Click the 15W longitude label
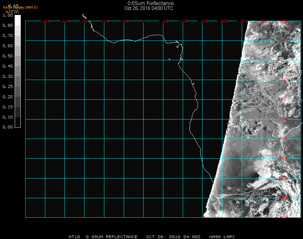The image size is (303, 239). tap(85, 21)
